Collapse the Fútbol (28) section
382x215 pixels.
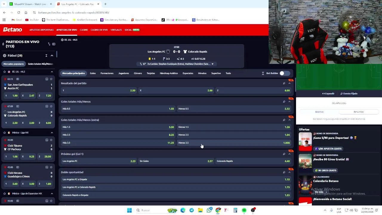click(x=52, y=56)
